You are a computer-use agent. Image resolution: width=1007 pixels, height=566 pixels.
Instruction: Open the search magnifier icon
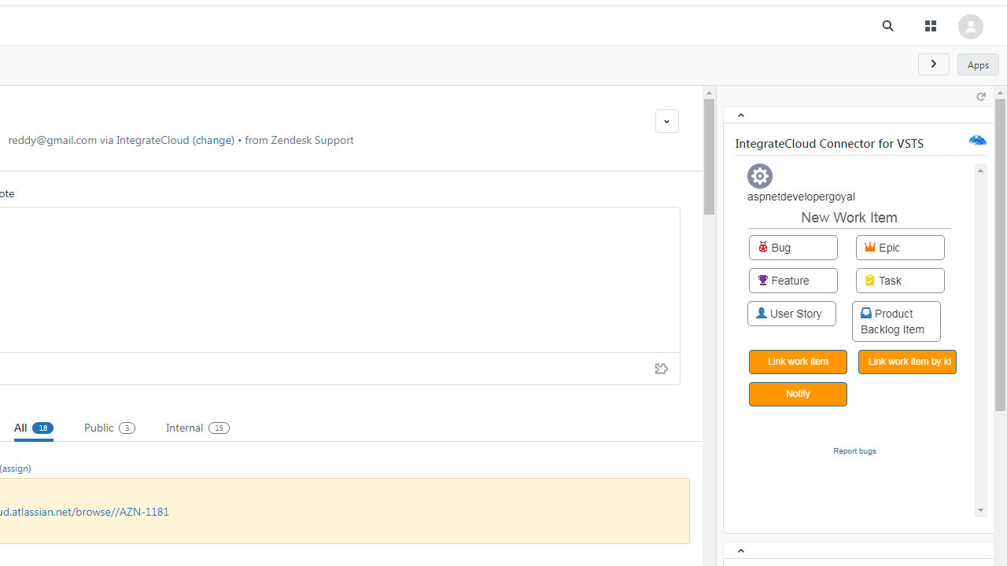[888, 26]
